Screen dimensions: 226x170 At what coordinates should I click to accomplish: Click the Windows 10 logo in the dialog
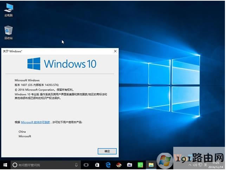(x=62, y=64)
